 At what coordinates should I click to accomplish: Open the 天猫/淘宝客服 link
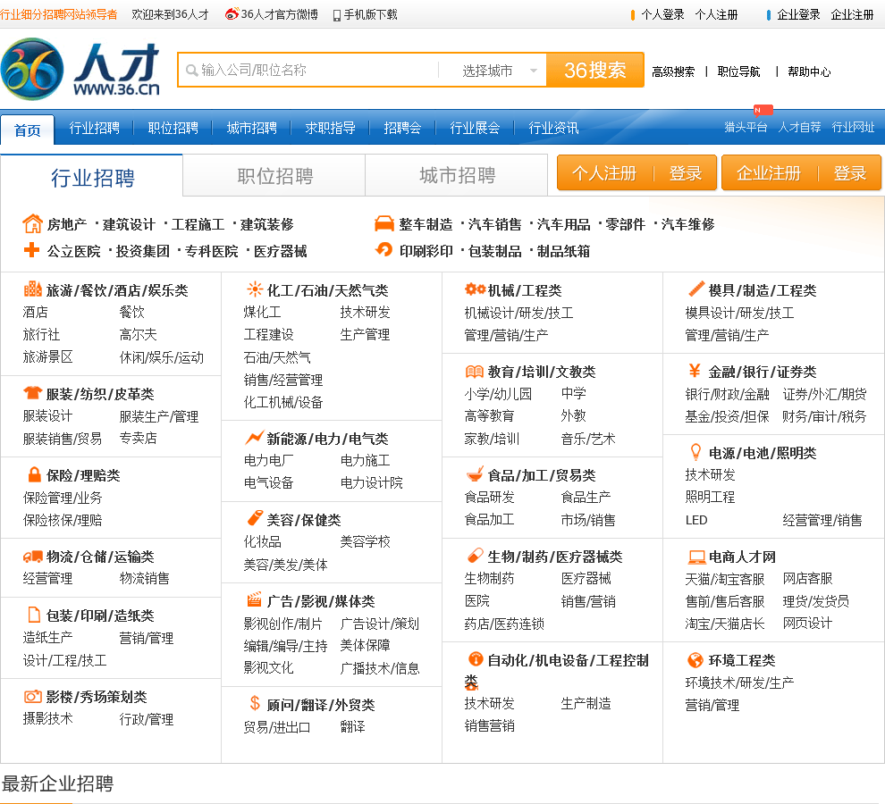(724, 579)
